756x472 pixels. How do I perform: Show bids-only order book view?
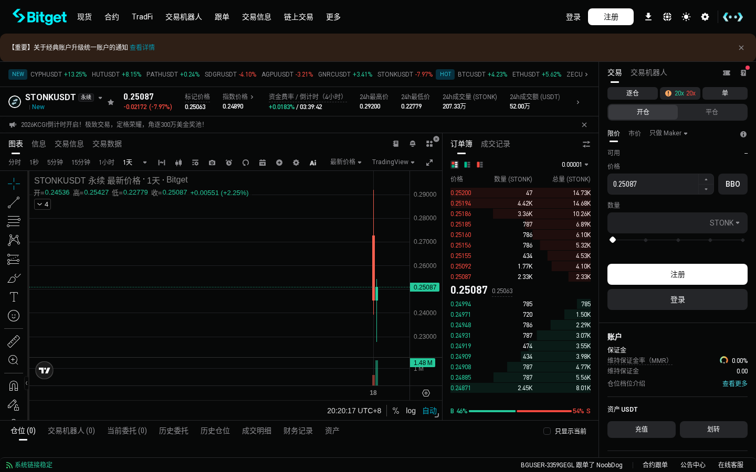point(467,165)
